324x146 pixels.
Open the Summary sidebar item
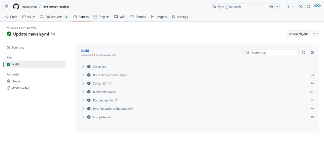(x=35, y=47)
